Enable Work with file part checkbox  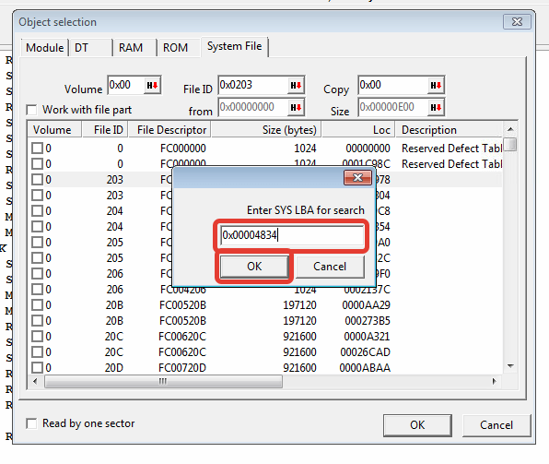pos(31,110)
